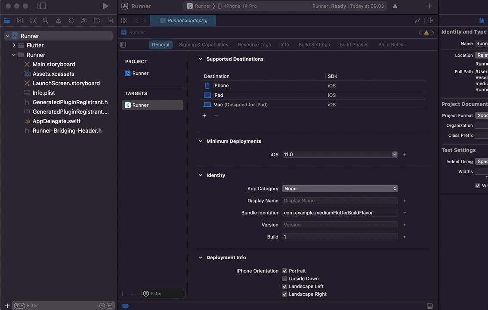The width and height of the screenshot is (488, 310).
Task: Add a supported destination with plus
Action: (x=204, y=115)
